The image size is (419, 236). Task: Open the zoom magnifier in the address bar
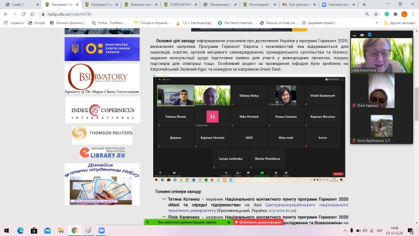(x=367, y=14)
